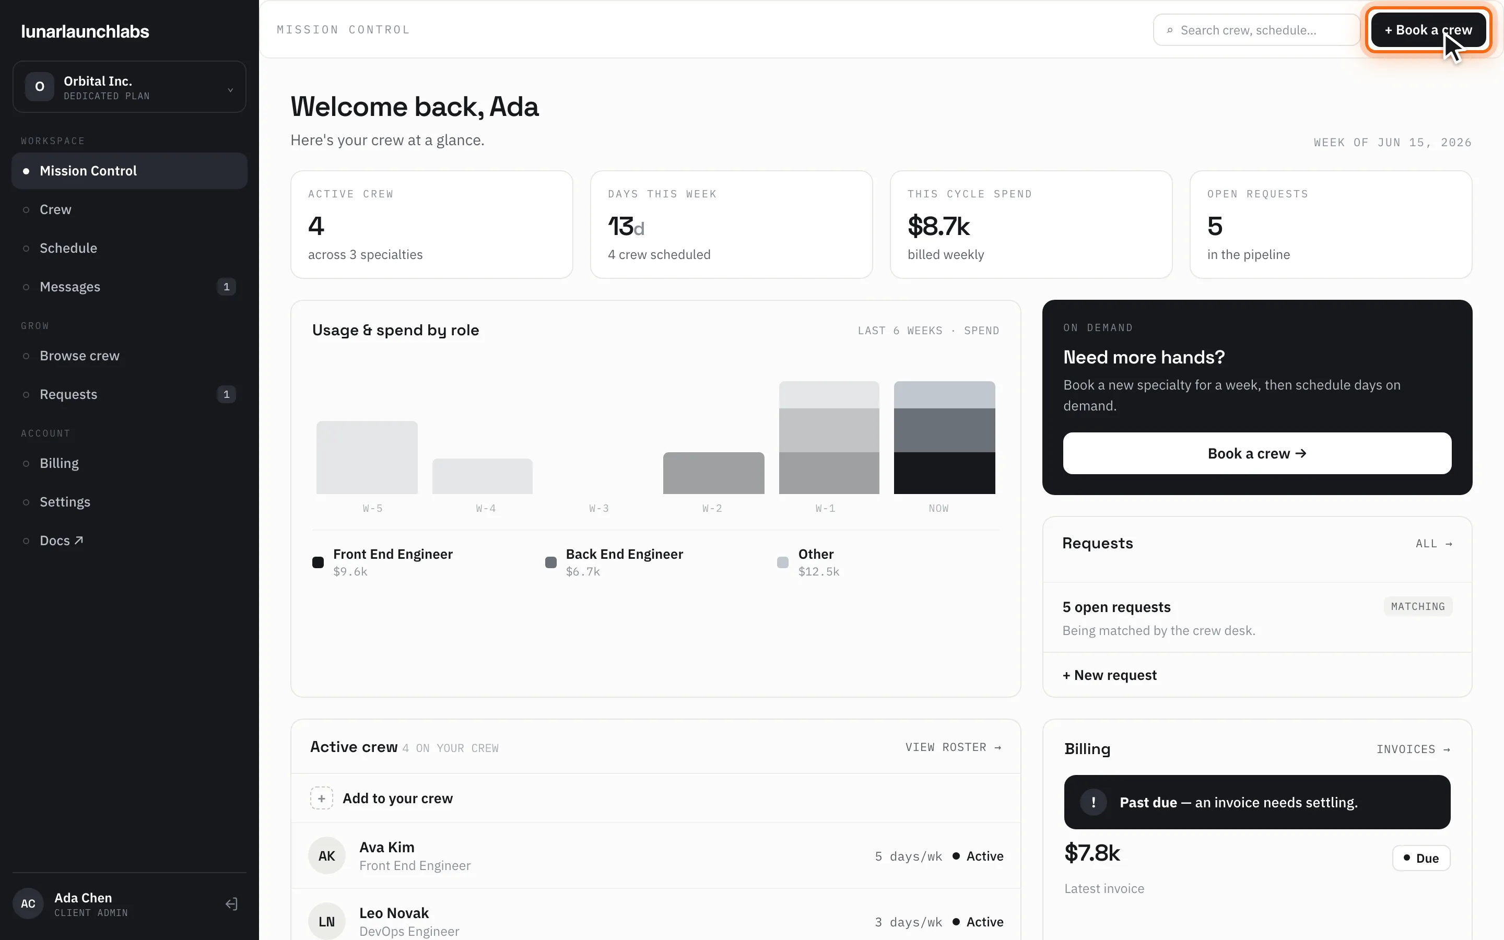This screenshot has width=1504, height=940.
Task: Open the Active Crew stat card
Action: pyautogui.click(x=431, y=225)
